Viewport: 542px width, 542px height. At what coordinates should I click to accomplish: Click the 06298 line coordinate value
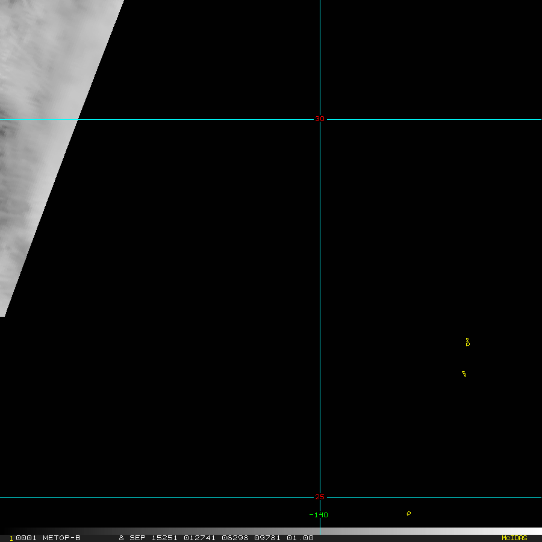235,538
